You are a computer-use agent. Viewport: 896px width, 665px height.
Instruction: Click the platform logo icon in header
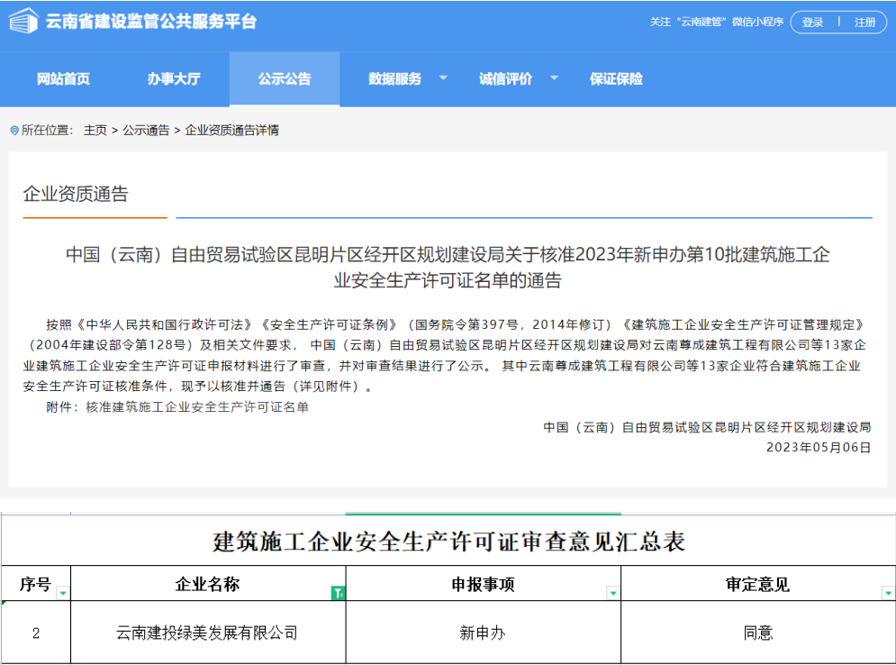click(24, 21)
